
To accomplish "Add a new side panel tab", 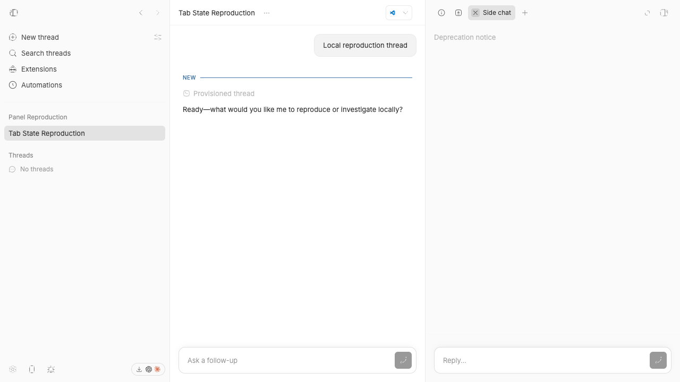I will coord(525,13).
